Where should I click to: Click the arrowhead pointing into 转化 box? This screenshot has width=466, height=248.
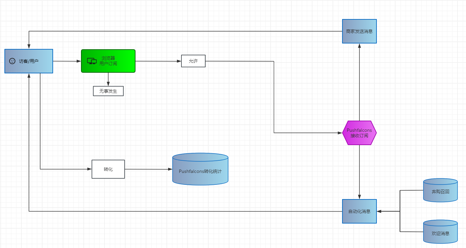[x=89, y=169]
